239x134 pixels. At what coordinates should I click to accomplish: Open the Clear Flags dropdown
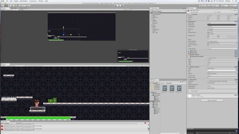(222, 23)
